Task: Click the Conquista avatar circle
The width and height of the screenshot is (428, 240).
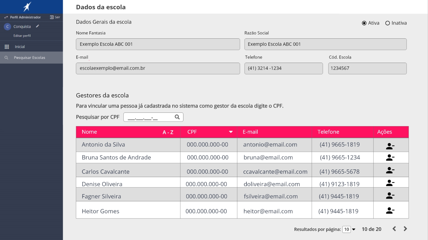Action: tap(7, 26)
